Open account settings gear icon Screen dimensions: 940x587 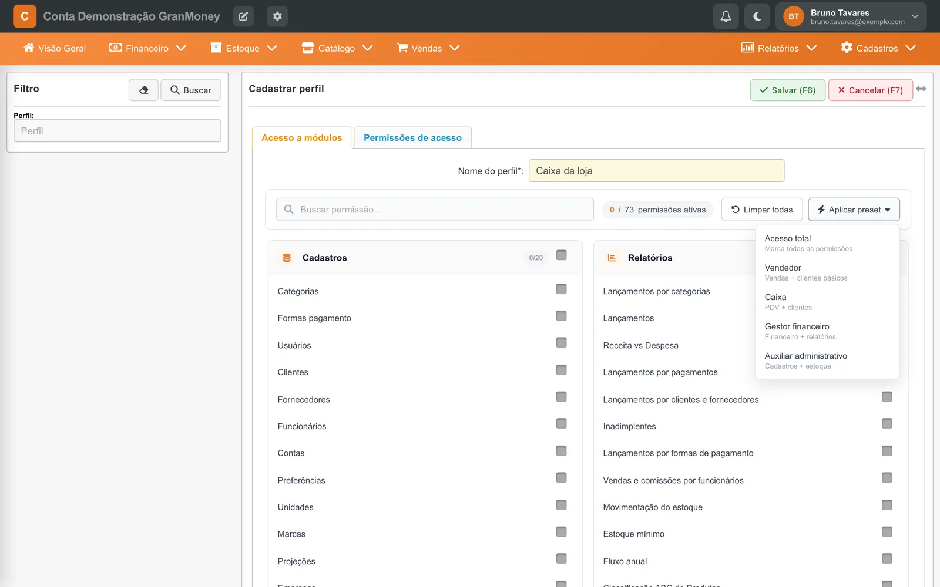277,16
